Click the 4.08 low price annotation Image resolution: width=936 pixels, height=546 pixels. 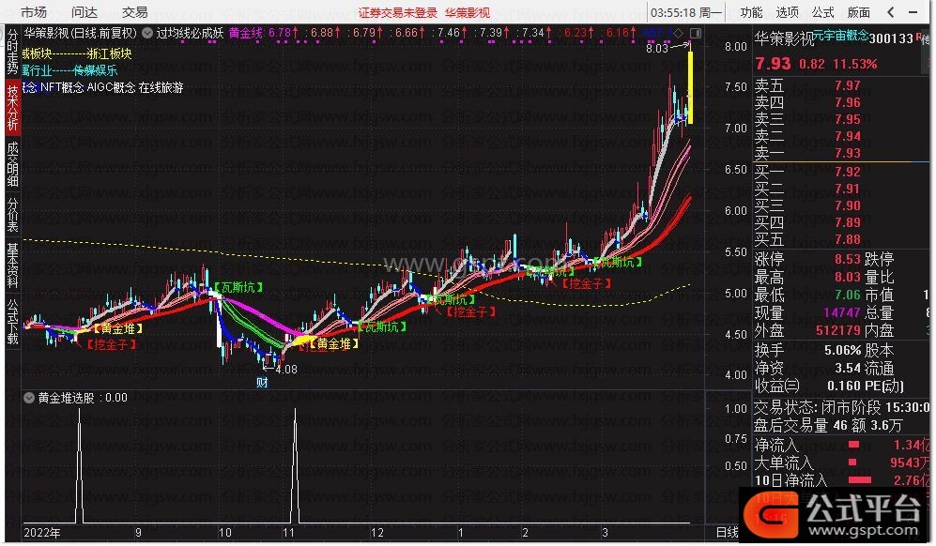click(x=286, y=370)
